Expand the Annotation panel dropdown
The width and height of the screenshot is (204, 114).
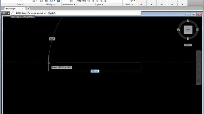click(x=69, y=4)
